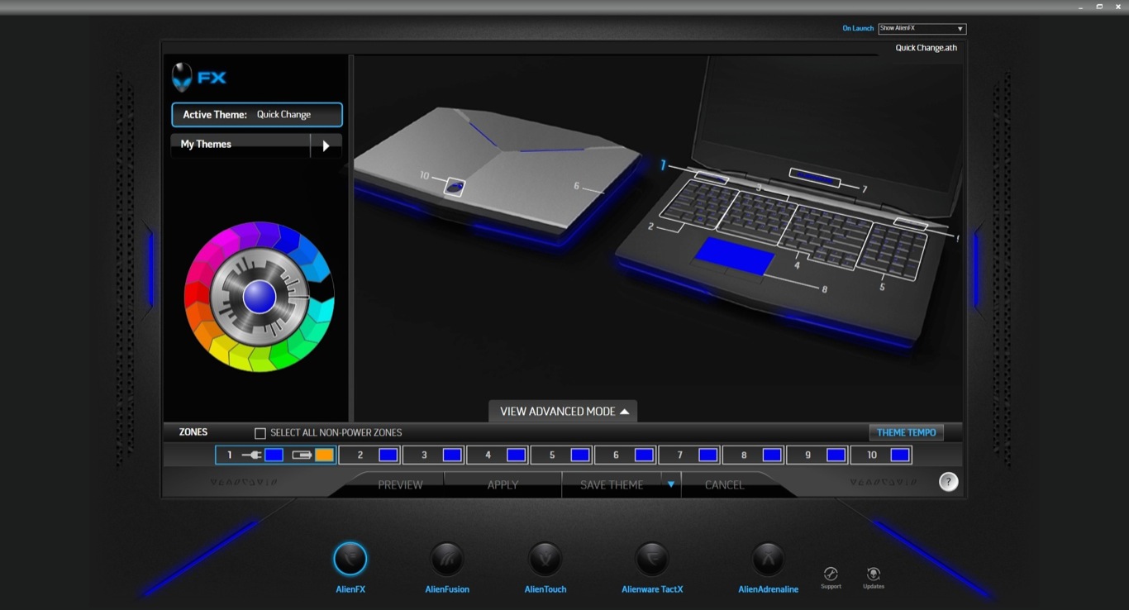Click zone 4 blue color swatch
The height and width of the screenshot is (610, 1129).
(x=517, y=455)
